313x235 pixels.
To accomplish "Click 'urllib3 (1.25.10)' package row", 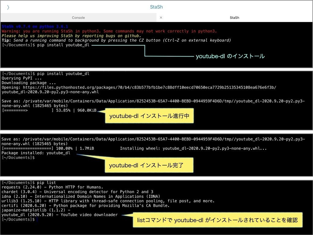I will point(108,201).
